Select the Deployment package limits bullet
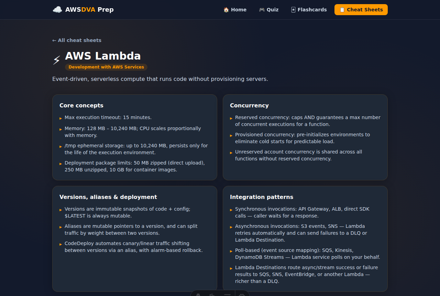The width and height of the screenshot is (440, 296). click(x=135, y=166)
